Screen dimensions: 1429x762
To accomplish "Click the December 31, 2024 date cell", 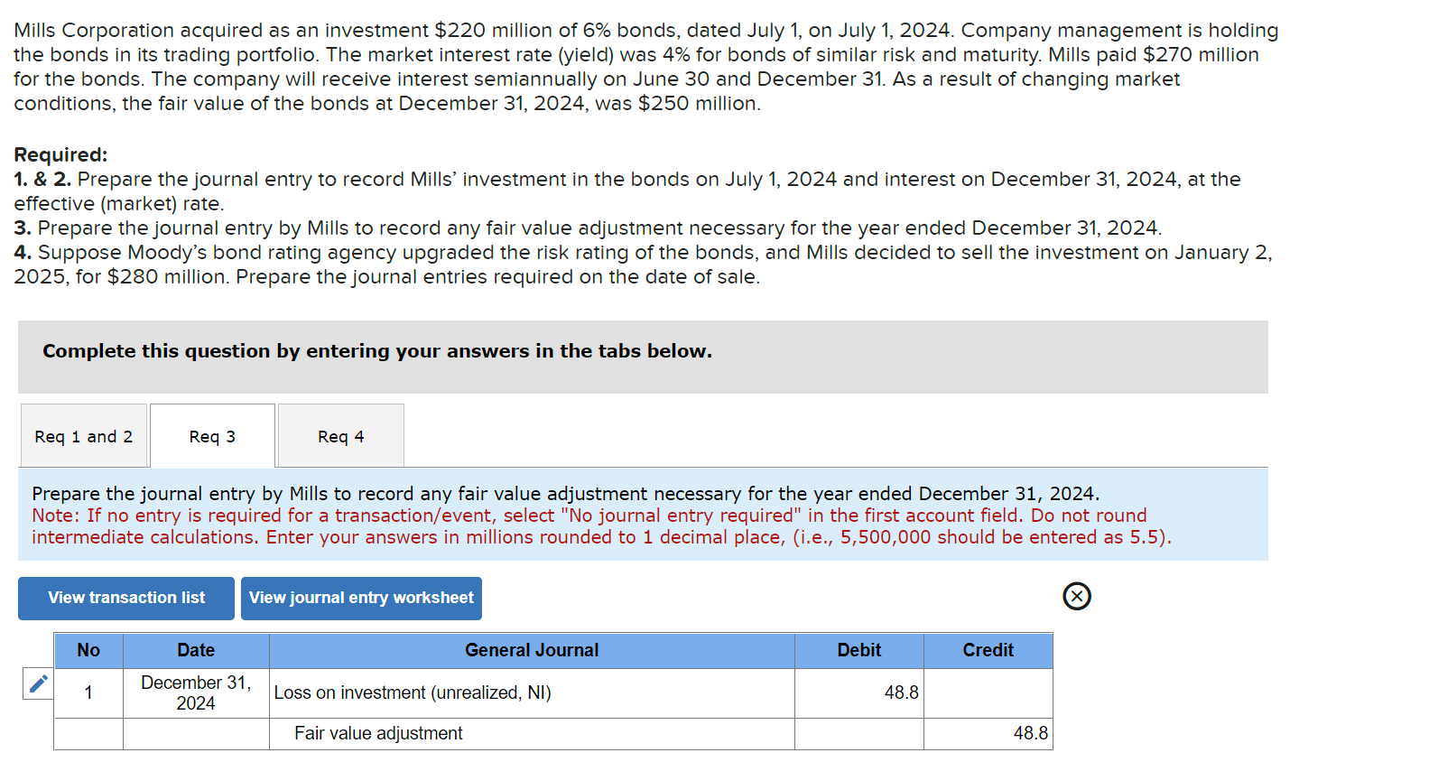I will coord(195,692).
